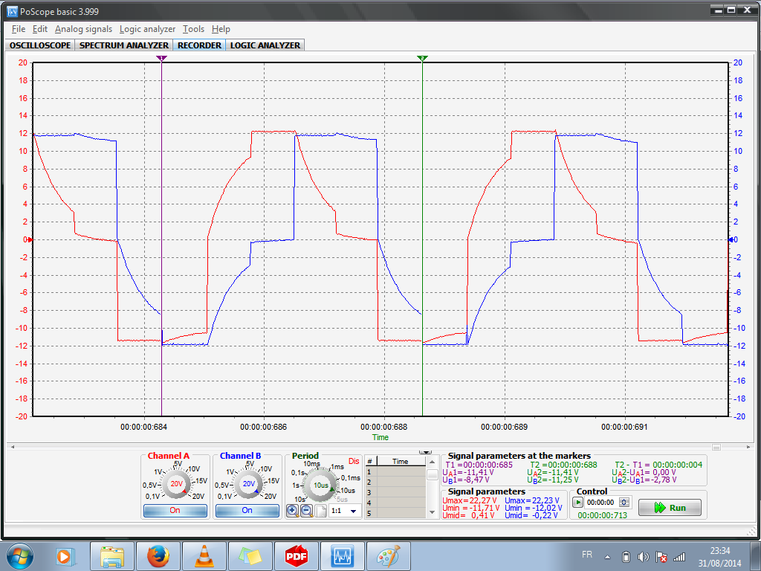The height and width of the screenshot is (571, 761).
Task: Click the blank page icon beside zoom
Action: click(x=321, y=511)
